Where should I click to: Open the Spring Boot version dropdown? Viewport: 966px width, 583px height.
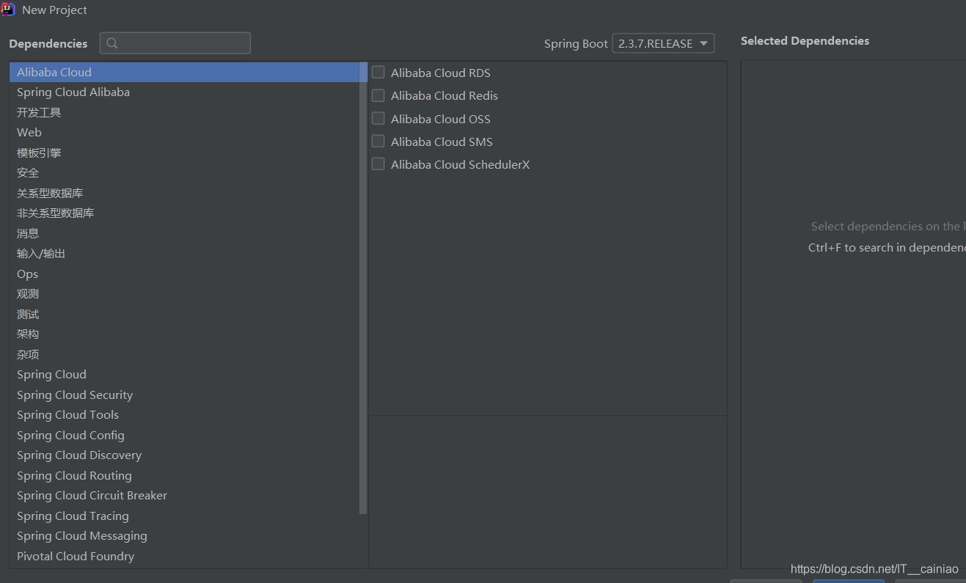[663, 43]
